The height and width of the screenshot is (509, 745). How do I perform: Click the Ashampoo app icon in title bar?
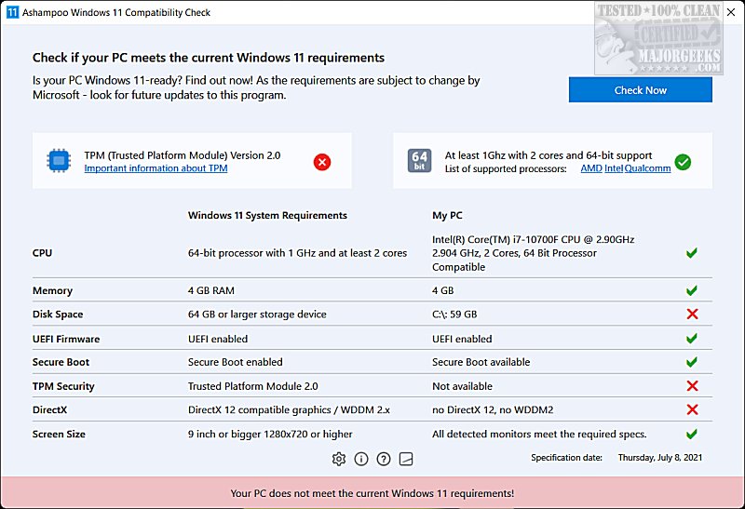click(13, 12)
